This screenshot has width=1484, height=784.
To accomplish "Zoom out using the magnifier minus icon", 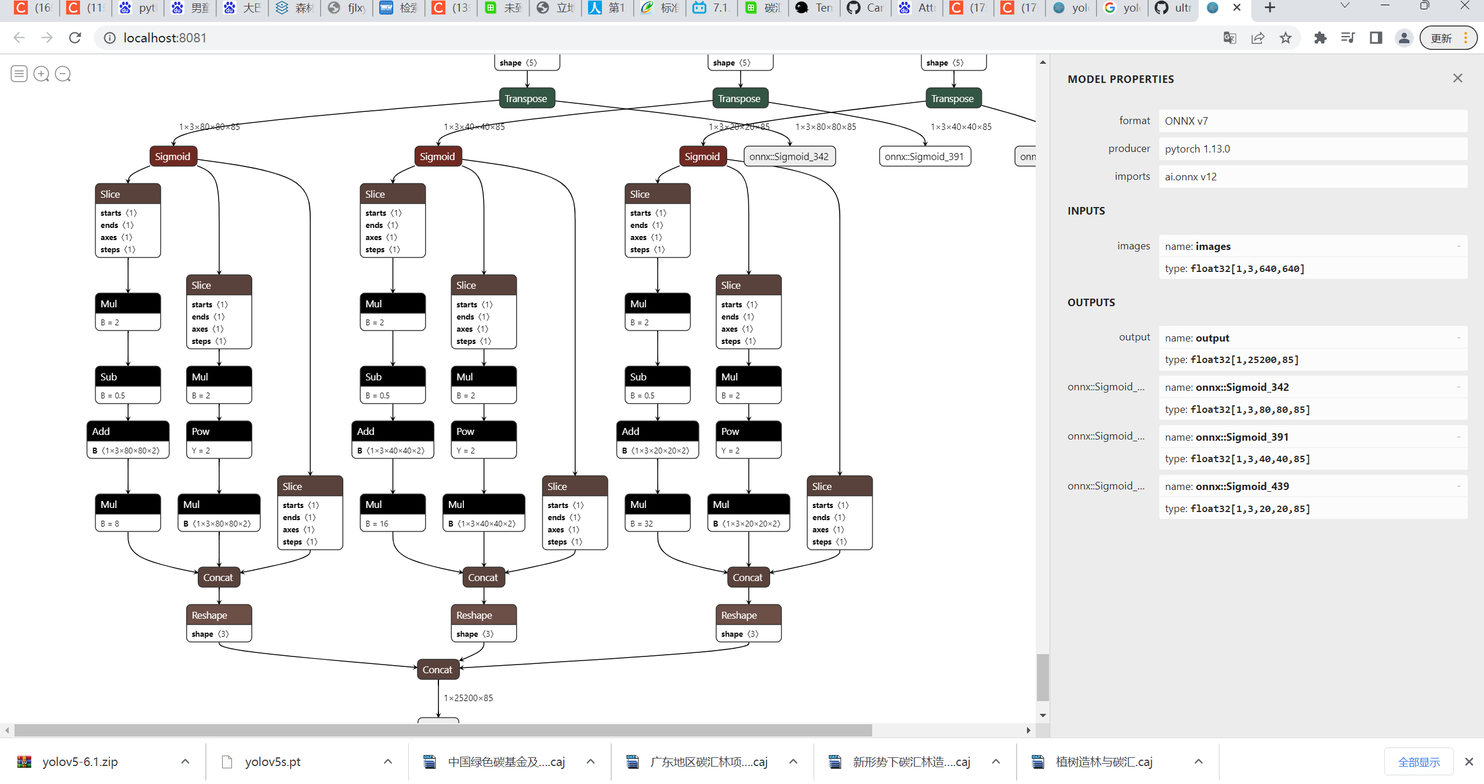I will pyautogui.click(x=63, y=74).
